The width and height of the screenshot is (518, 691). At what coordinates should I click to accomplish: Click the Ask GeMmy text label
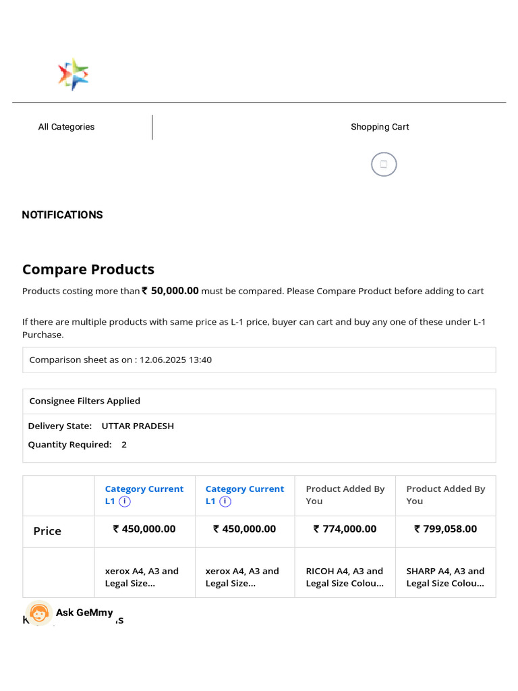84,613
